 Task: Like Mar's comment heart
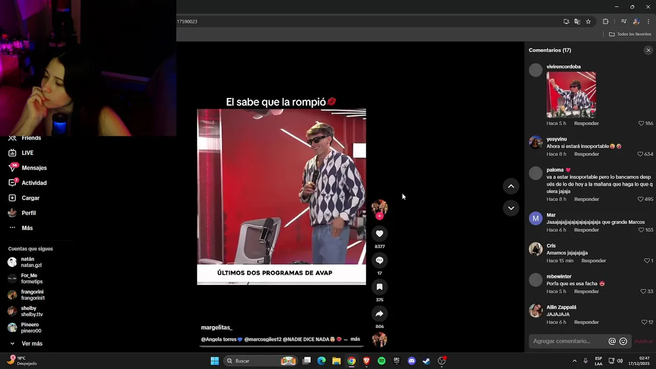click(641, 230)
